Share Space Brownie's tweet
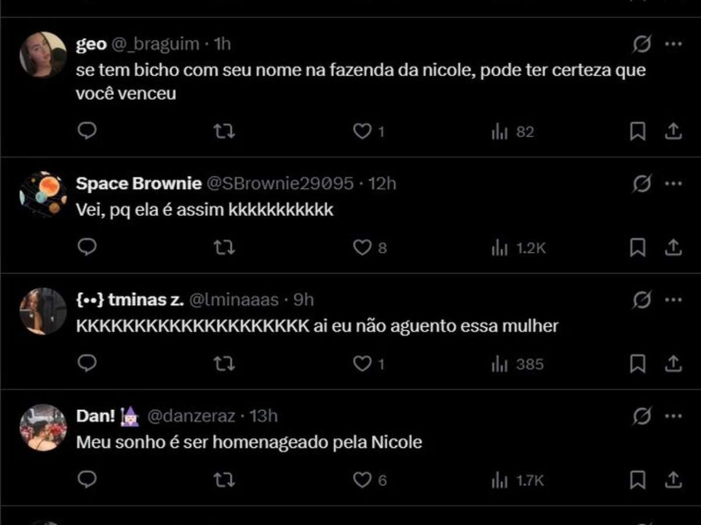Image resolution: width=701 pixels, height=525 pixels. 673,248
